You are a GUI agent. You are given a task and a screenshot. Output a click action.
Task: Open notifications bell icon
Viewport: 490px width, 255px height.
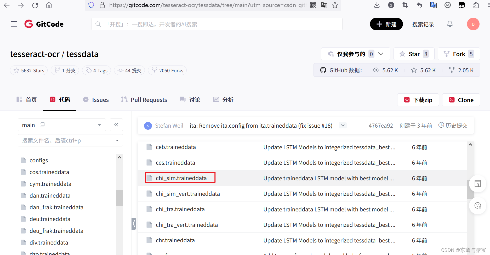[x=450, y=24]
